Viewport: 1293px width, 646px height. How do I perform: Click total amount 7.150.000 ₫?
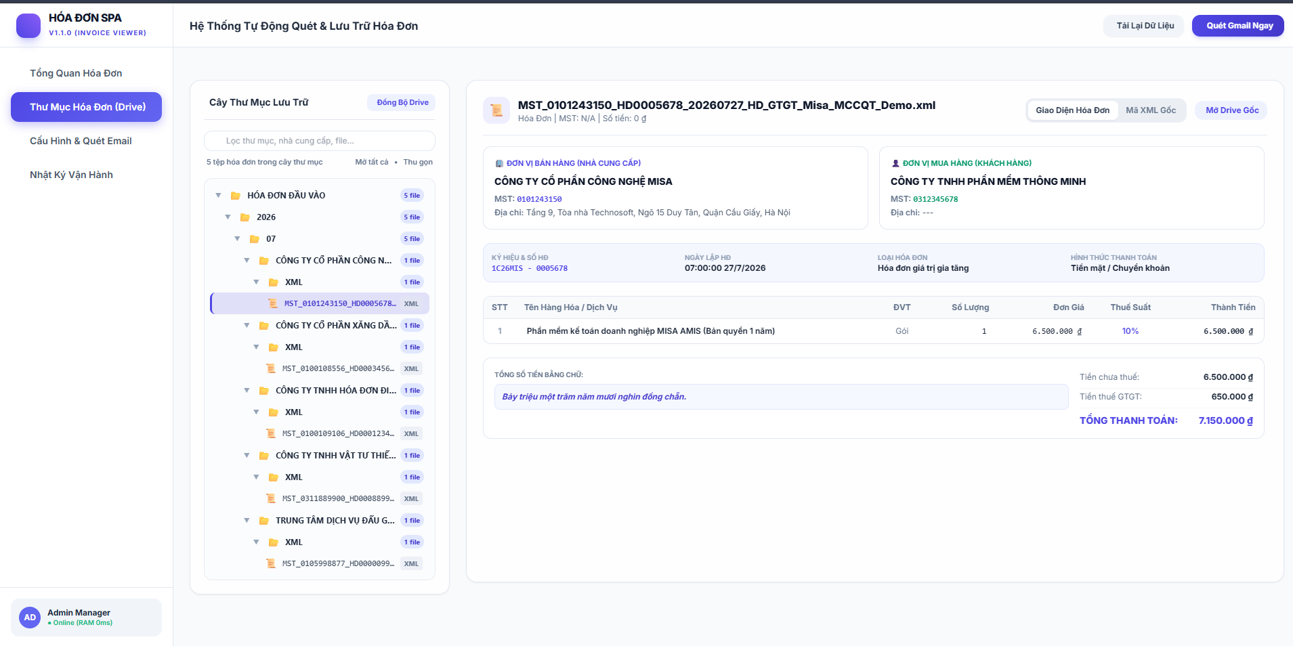coord(1225,421)
